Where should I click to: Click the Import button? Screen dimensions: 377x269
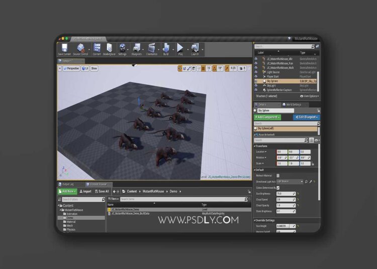click(x=85, y=192)
